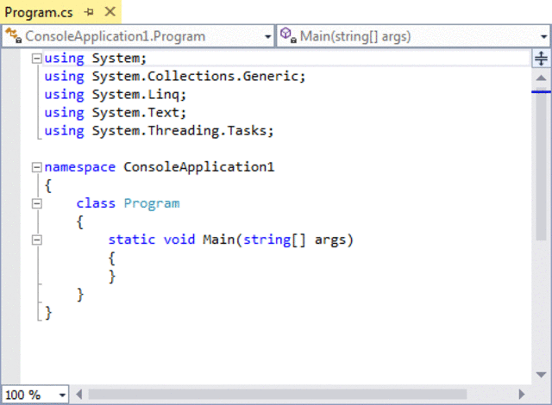Click the vertical scrollbar up arrow
Viewport: 552px width, 405px height.
tap(541, 78)
